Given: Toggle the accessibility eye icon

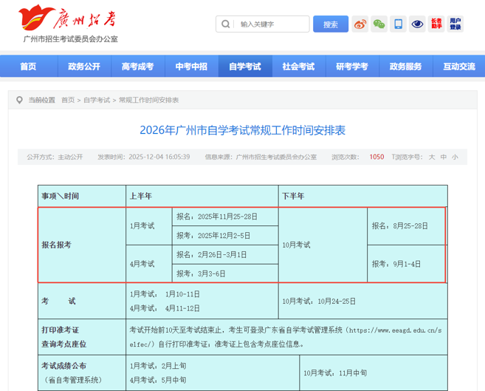Looking at the screenshot, I should click(417, 24).
